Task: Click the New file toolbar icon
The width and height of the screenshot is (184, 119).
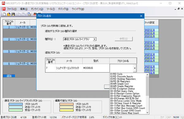Action: tap(4, 14)
